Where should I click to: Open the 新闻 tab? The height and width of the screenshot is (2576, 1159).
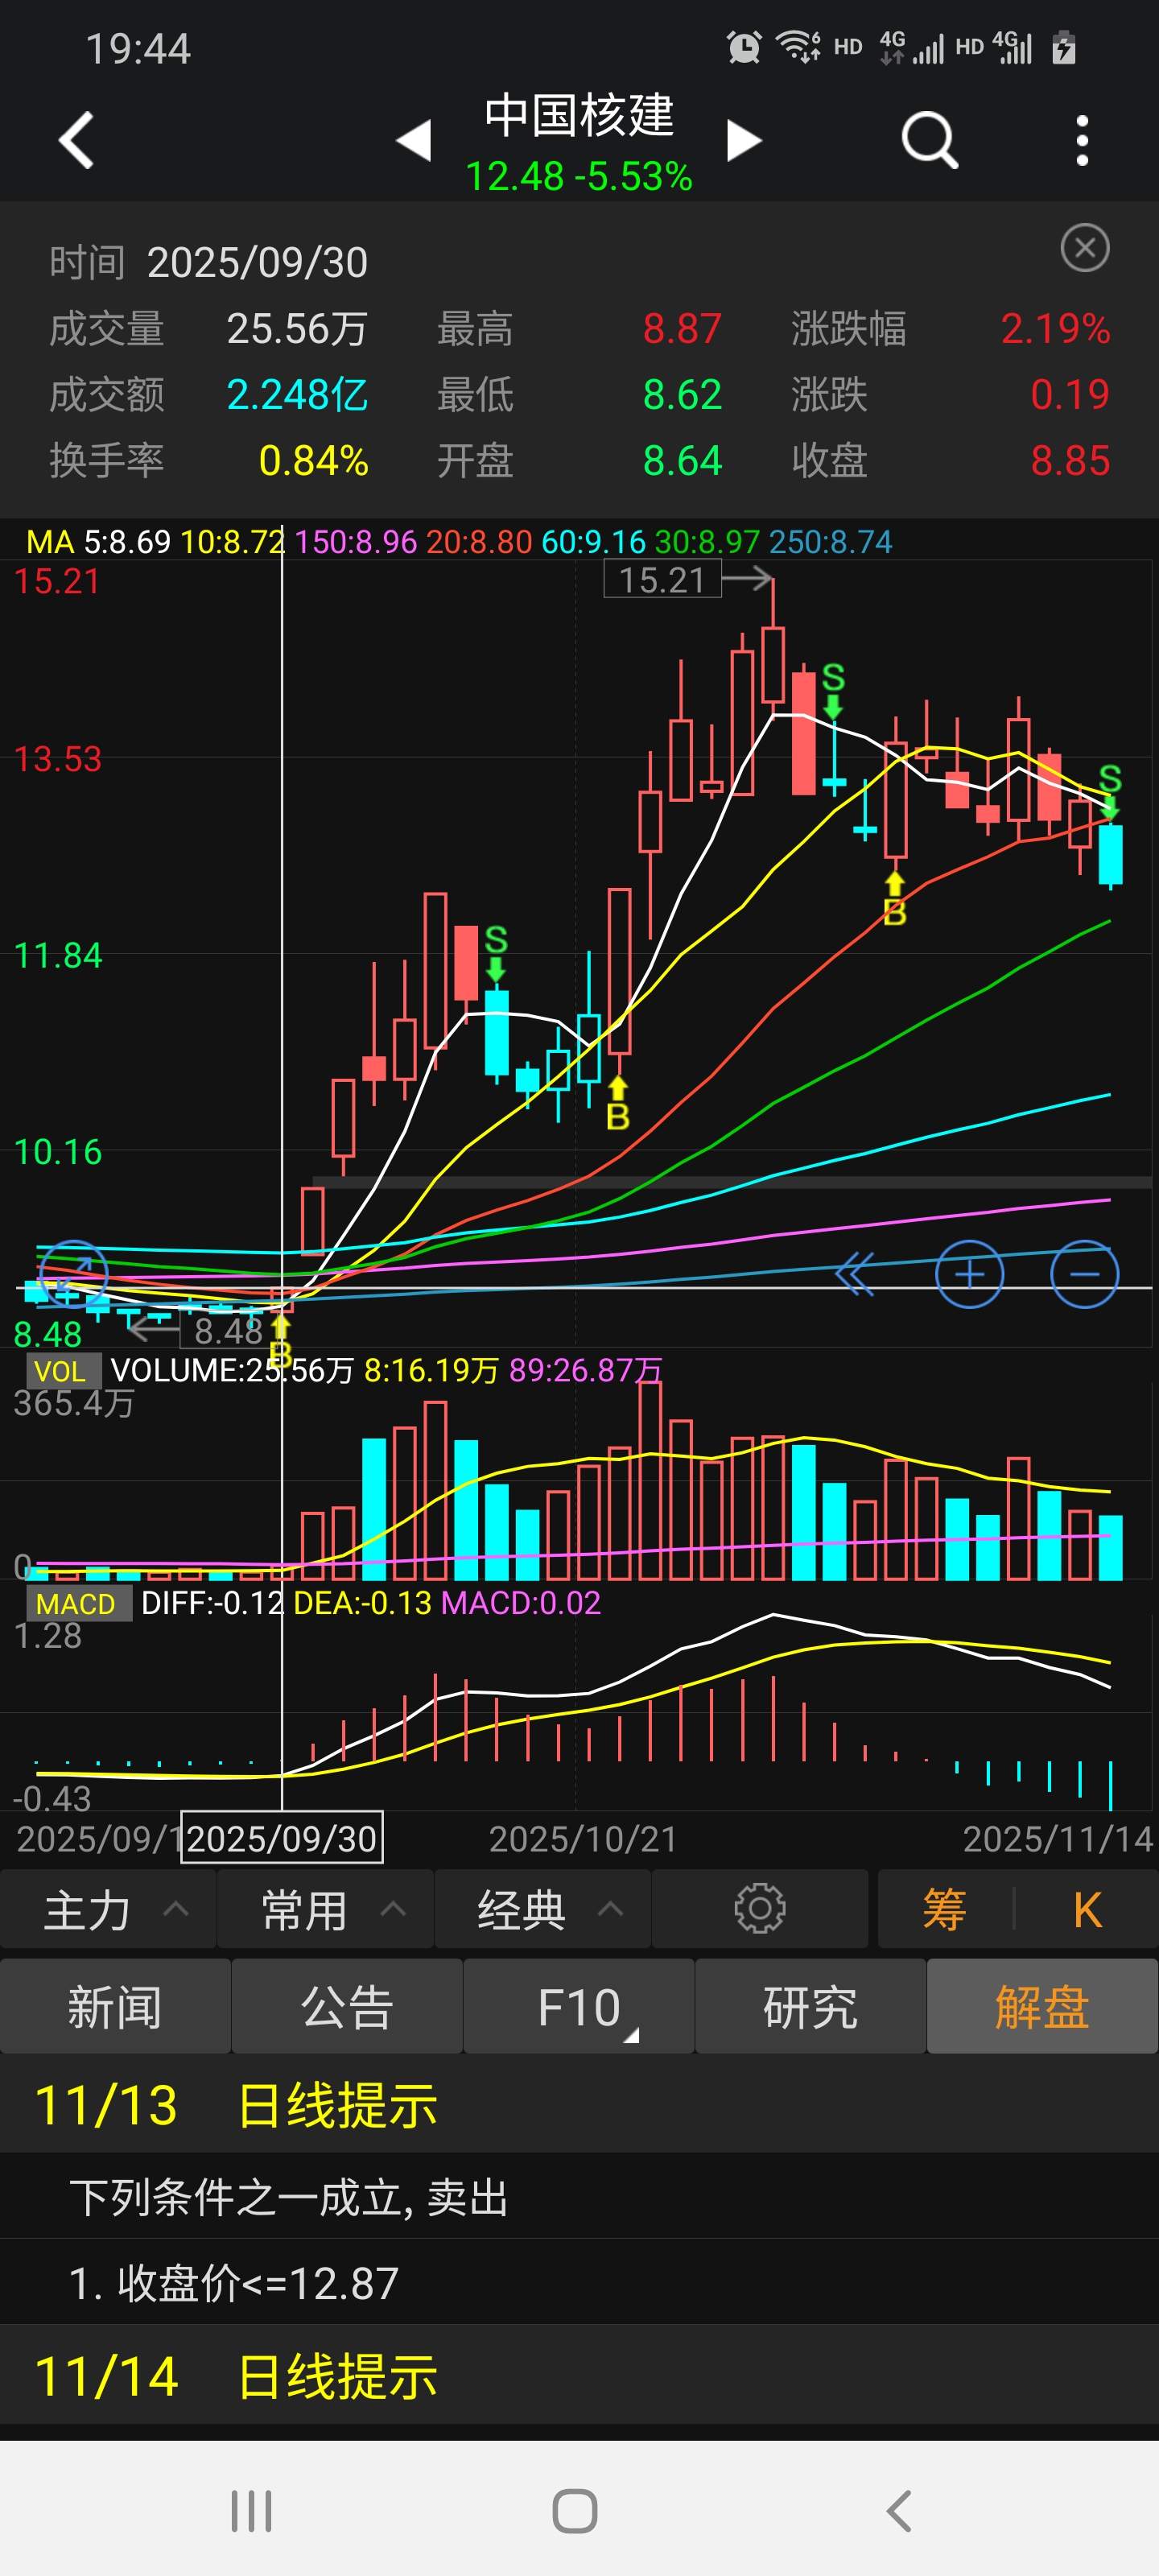[115, 2006]
